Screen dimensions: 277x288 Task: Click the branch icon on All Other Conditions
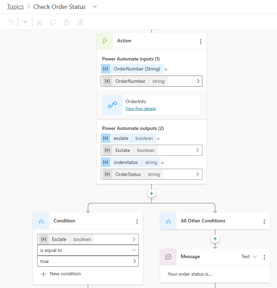tap(169, 221)
